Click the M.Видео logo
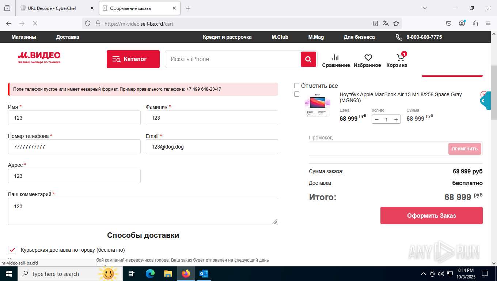 (x=39, y=57)
